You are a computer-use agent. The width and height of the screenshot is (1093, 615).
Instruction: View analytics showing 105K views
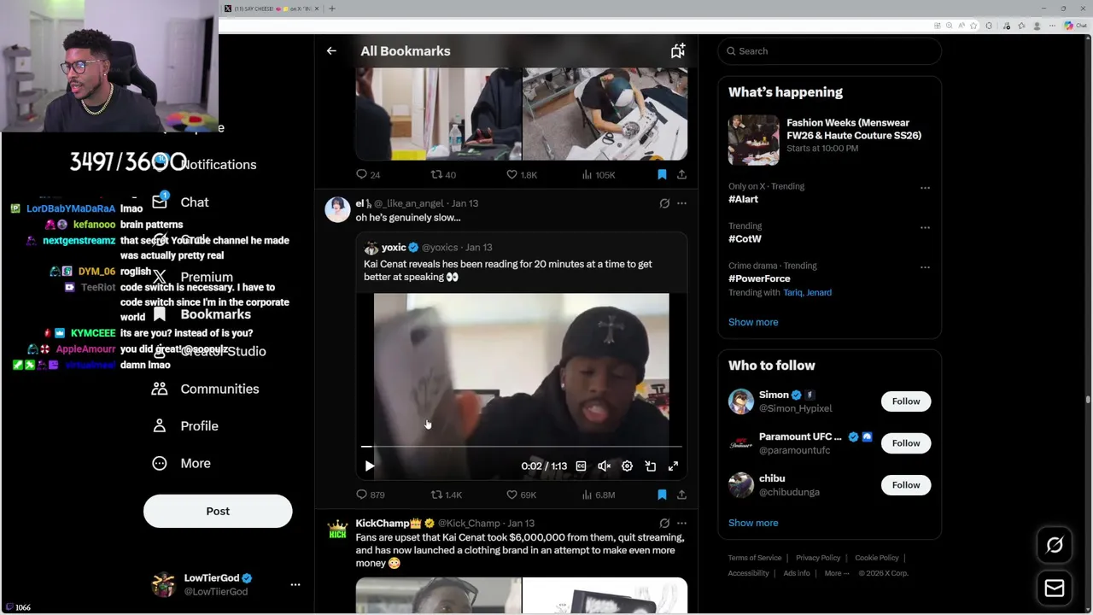click(x=598, y=174)
